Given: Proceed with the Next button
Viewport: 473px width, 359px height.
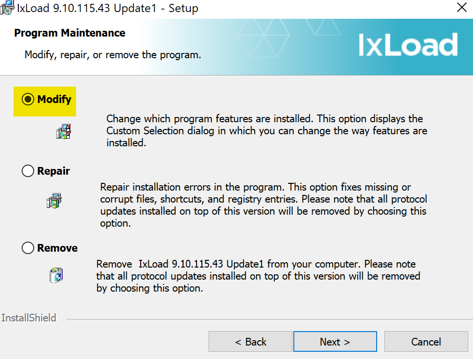Looking at the screenshot, I should coord(335,342).
